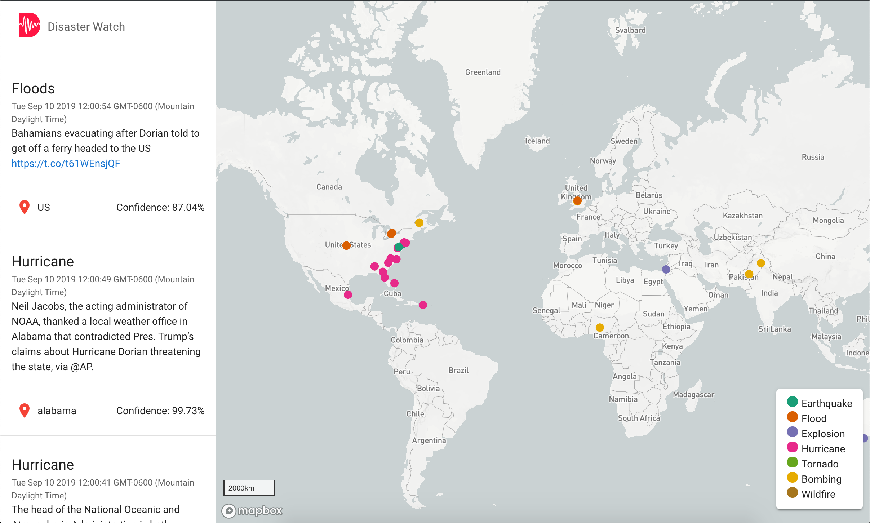The width and height of the screenshot is (870, 523).
Task: Click bombing marker in Cameroon
Action: coord(600,327)
